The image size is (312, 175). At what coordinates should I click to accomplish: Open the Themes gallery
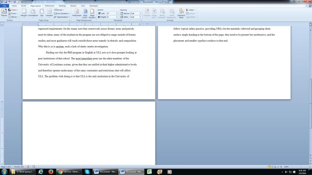pyautogui.click(x=4, y=13)
